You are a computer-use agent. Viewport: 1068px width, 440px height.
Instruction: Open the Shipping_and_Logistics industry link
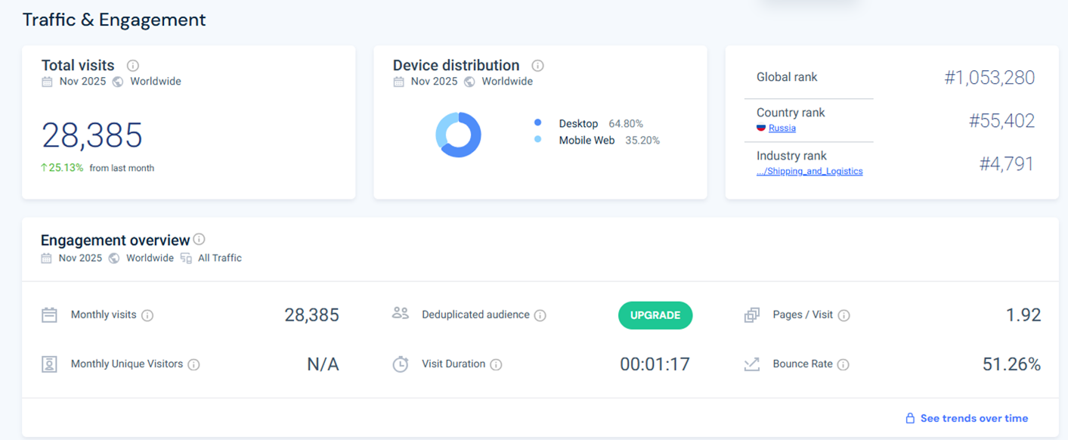click(810, 172)
